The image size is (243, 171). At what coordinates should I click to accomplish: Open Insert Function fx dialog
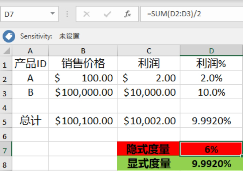128,14
